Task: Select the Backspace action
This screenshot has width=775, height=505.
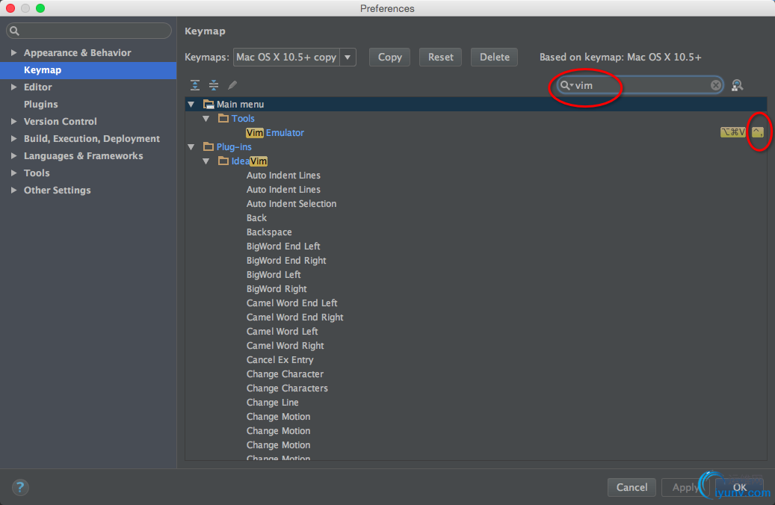Action: pos(269,232)
